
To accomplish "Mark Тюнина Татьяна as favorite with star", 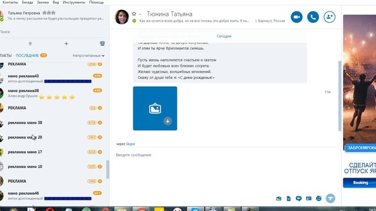I will pos(134,13).
